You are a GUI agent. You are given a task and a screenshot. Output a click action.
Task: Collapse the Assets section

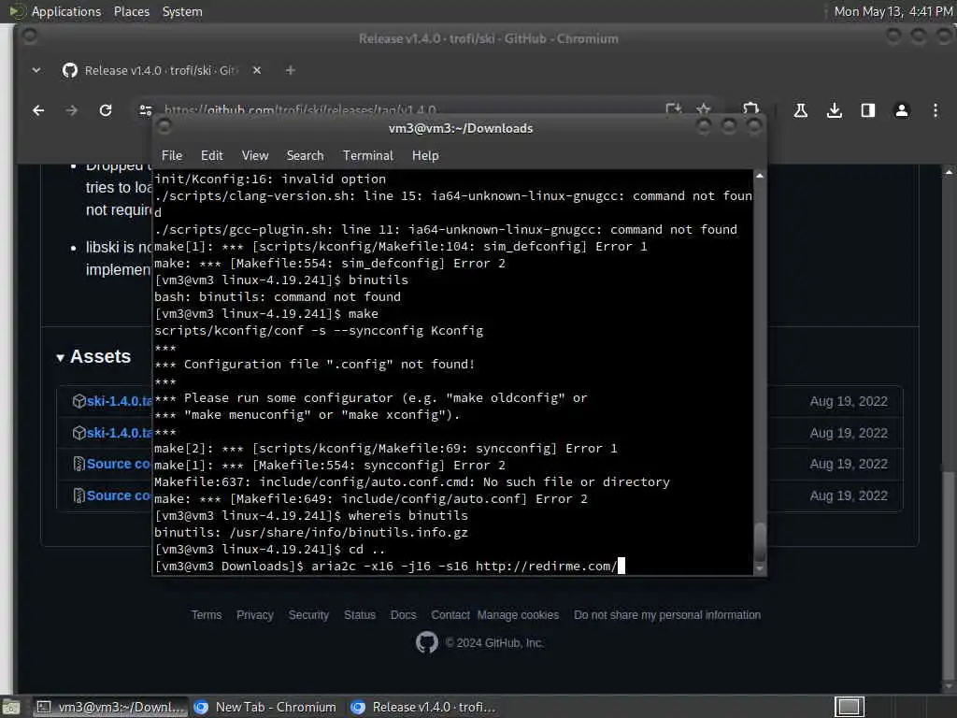point(61,358)
